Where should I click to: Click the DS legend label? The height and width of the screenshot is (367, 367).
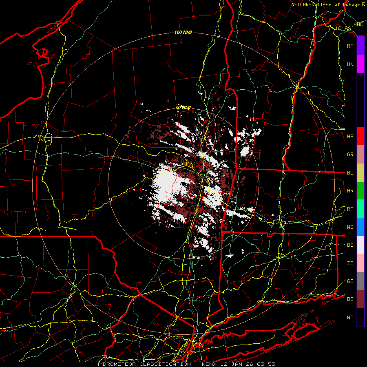click(x=350, y=245)
